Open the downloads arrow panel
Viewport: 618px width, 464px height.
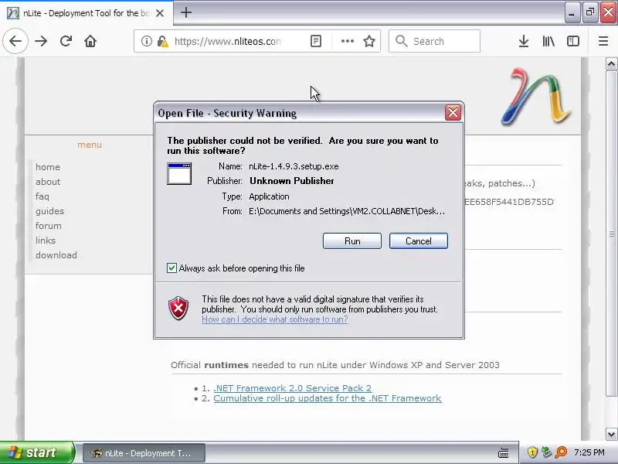(x=524, y=41)
